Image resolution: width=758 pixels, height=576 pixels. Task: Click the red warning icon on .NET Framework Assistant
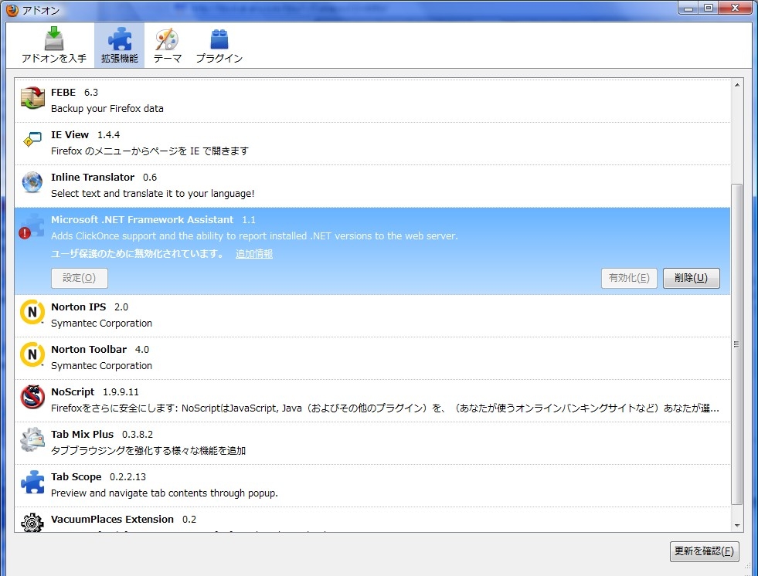point(25,233)
